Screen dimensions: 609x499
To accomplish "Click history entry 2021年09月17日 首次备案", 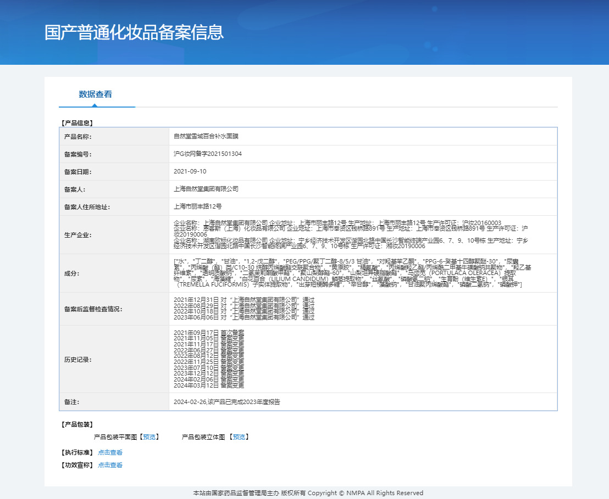I will pos(209,333).
